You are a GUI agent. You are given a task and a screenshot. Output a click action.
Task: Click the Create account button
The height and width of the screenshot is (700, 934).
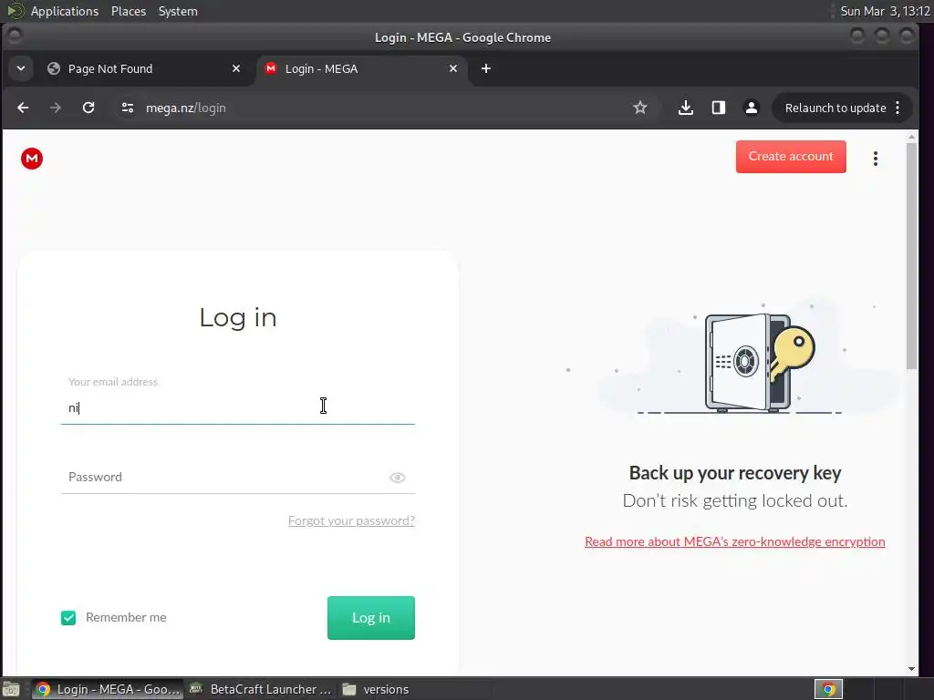(791, 157)
